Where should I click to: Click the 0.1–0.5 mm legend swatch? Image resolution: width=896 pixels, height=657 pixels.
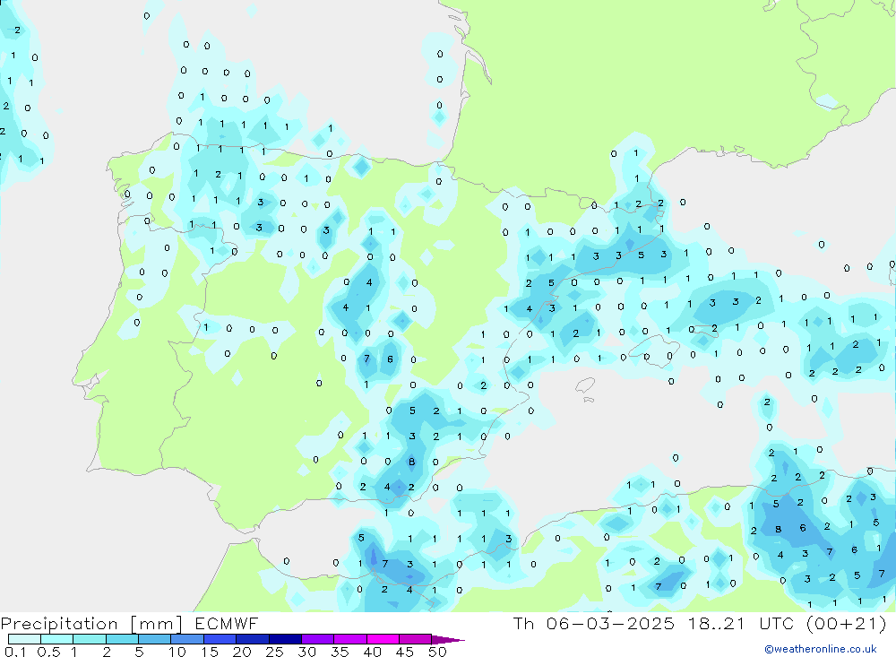(x=24, y=639)
